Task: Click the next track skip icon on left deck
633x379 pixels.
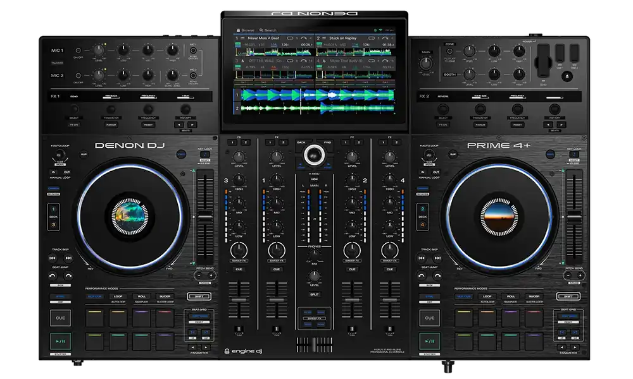Action: click(x=68, y=258)
